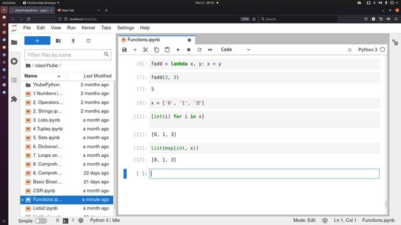The image size is (401, 225).
Task: Run the selected cell with the play icon
Action: pyautogui.click(x=178, y=50)
